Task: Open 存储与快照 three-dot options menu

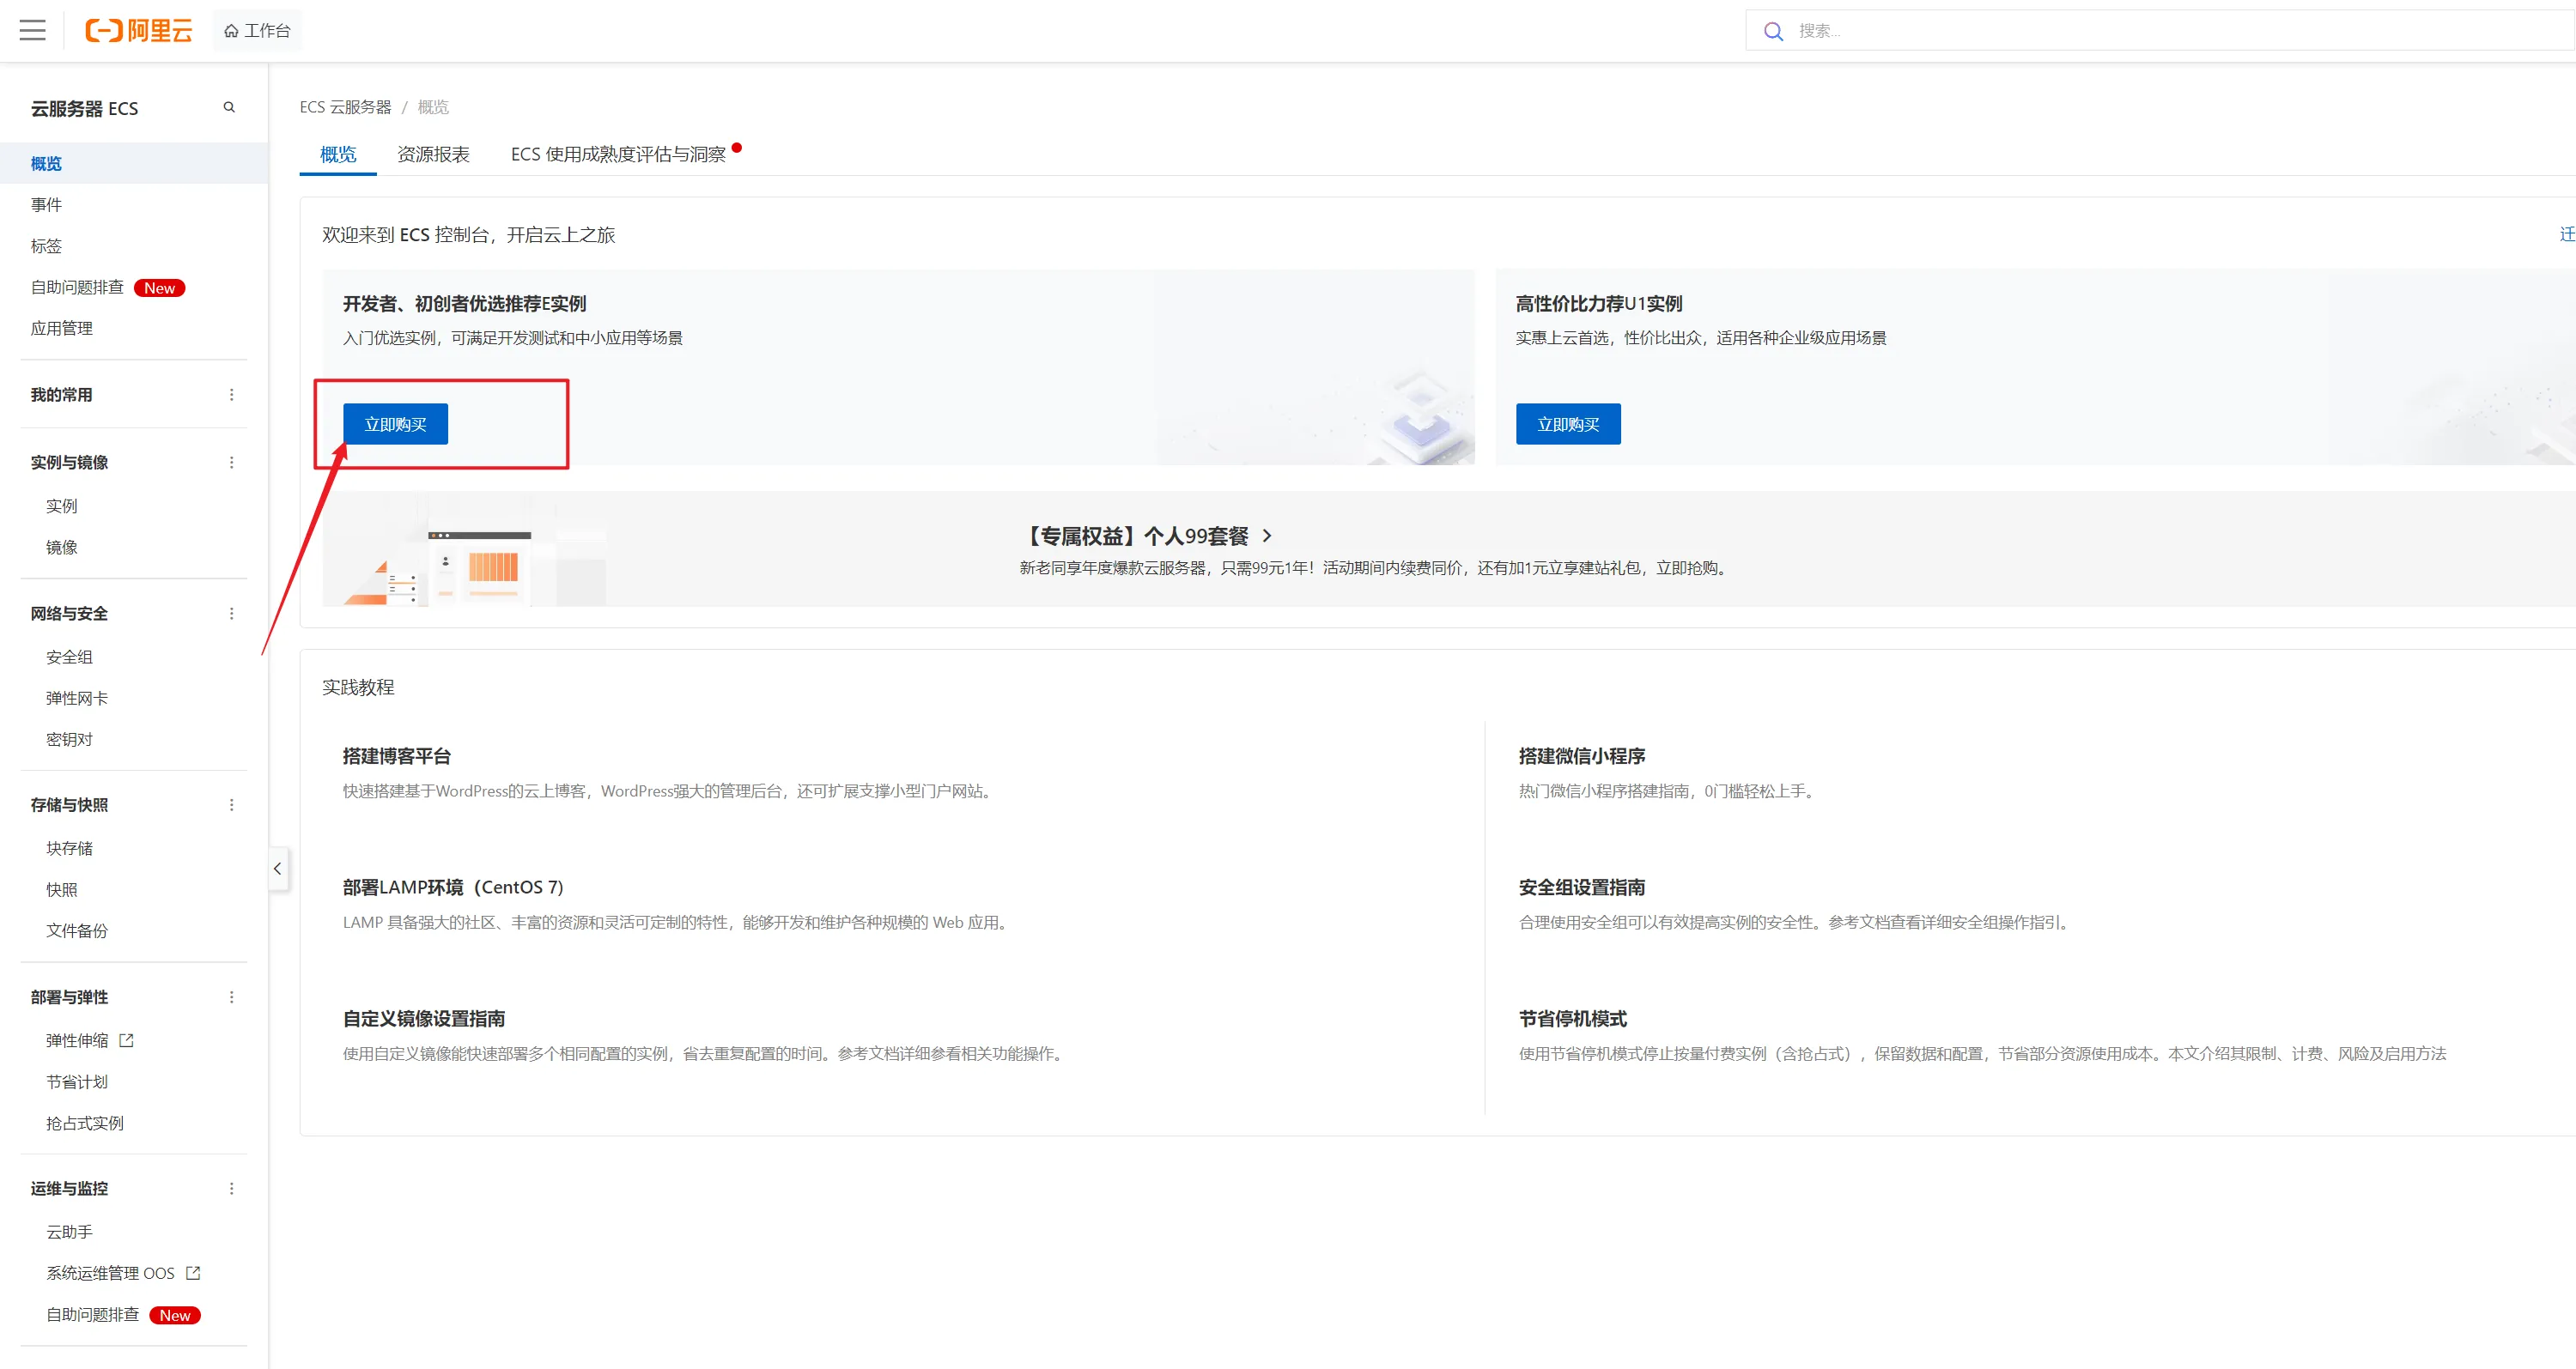Action: [231, 804]
